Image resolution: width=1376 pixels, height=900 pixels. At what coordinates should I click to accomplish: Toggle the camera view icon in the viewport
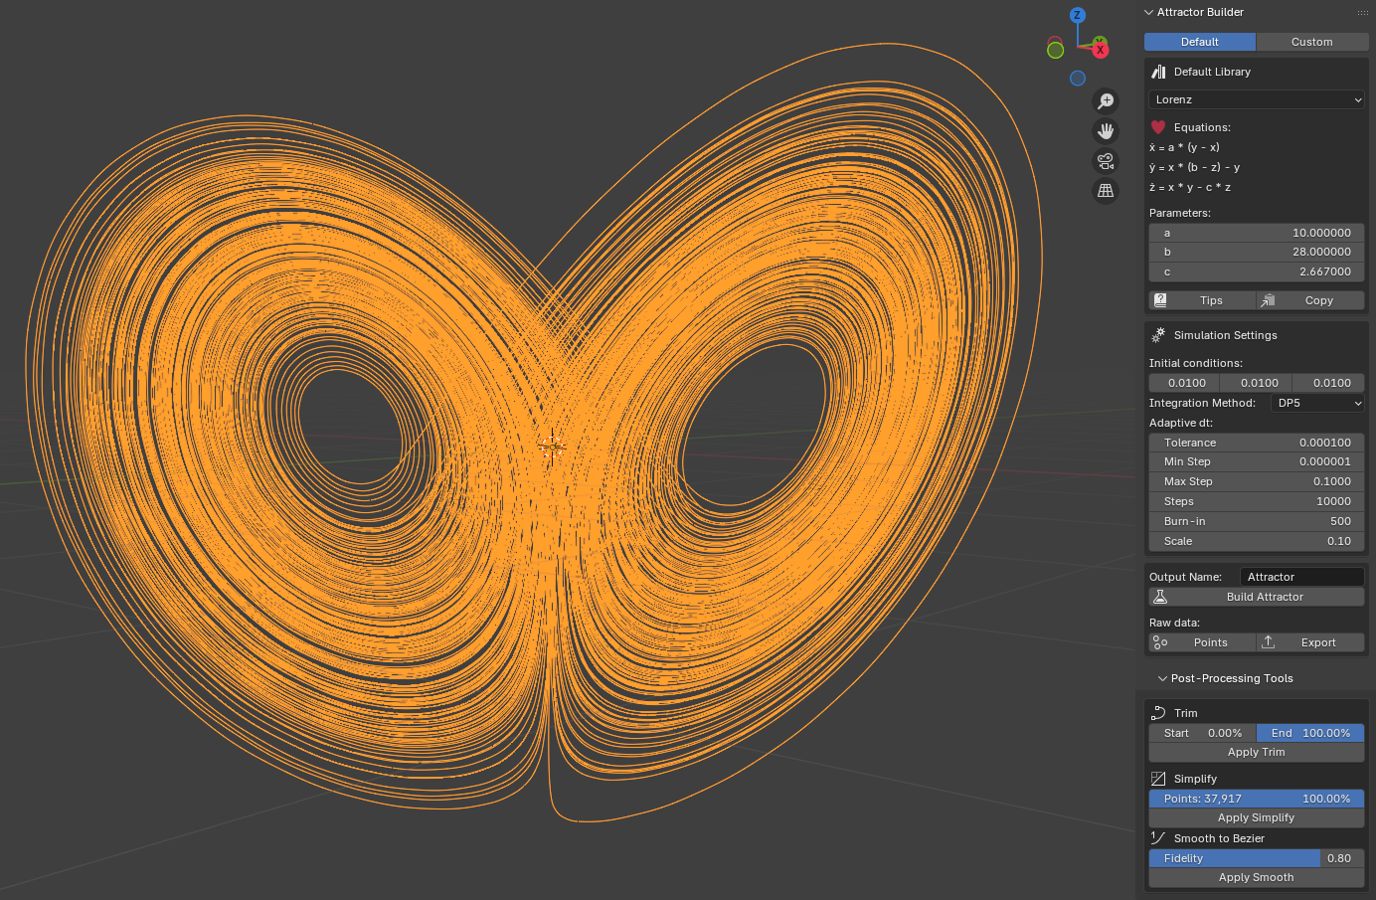tap(1106, 160)
